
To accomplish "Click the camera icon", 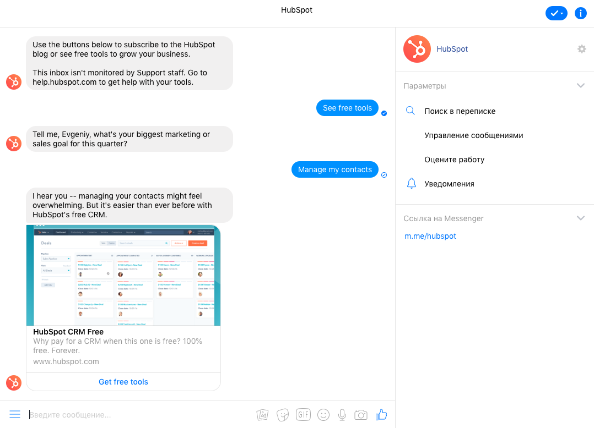I will (x=360, y=415).
